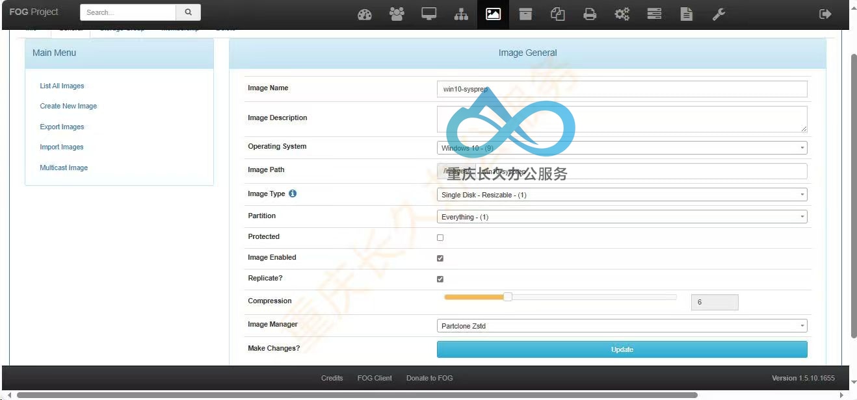Click the vertical page scrollbar

click(x=854, y=195)
